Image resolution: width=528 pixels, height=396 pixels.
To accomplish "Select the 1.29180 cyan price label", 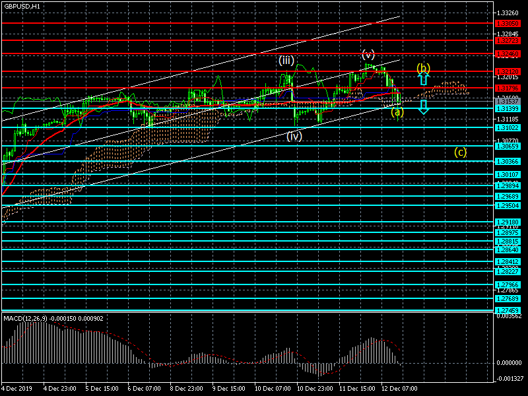I will [508, 222].
